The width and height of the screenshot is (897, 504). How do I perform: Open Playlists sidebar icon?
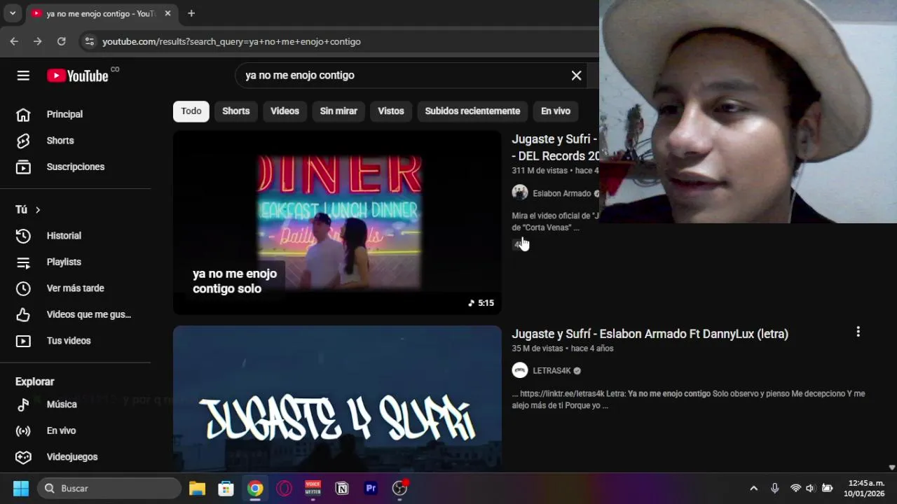23,262
